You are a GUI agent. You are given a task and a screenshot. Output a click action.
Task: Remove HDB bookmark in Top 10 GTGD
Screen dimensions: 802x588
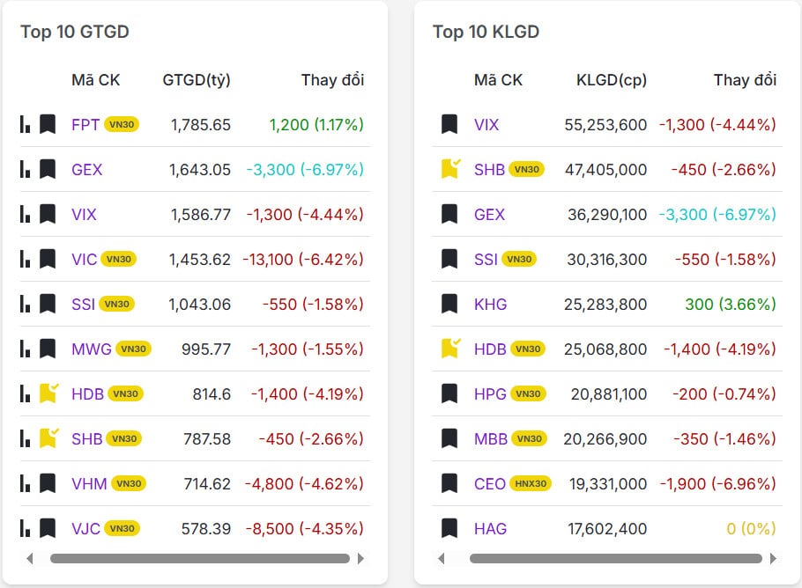coord(48,393)
